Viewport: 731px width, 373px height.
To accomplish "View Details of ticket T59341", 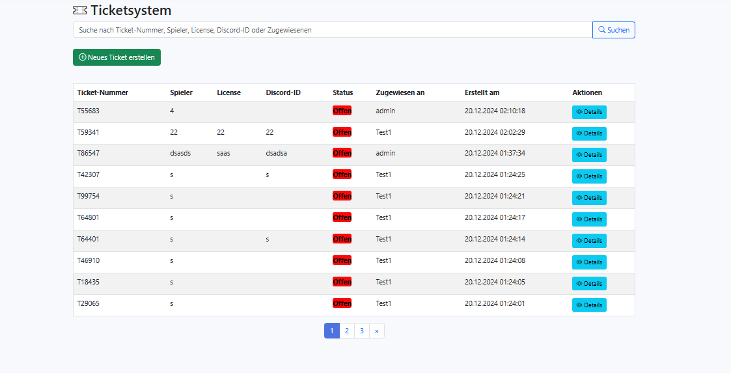I will (589, 133).
